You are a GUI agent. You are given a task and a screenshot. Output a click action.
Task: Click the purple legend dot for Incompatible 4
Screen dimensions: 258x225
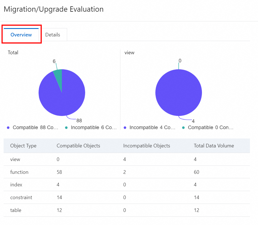[125, 128]
